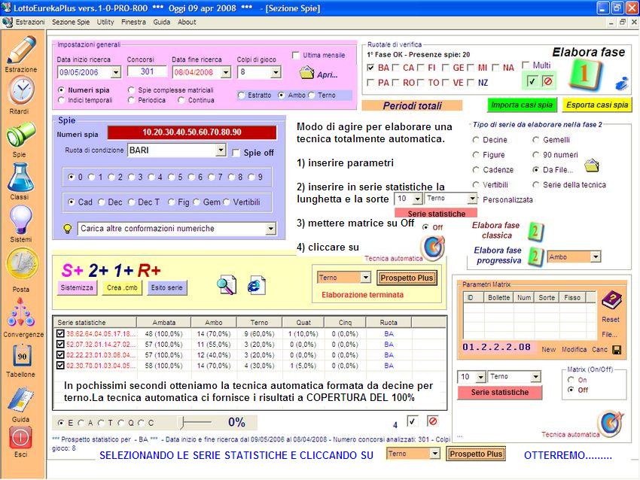Open the Ambo dropdown beside fase progressiva
The height and width of the screenshot is (480, 640).
[596, 257]
